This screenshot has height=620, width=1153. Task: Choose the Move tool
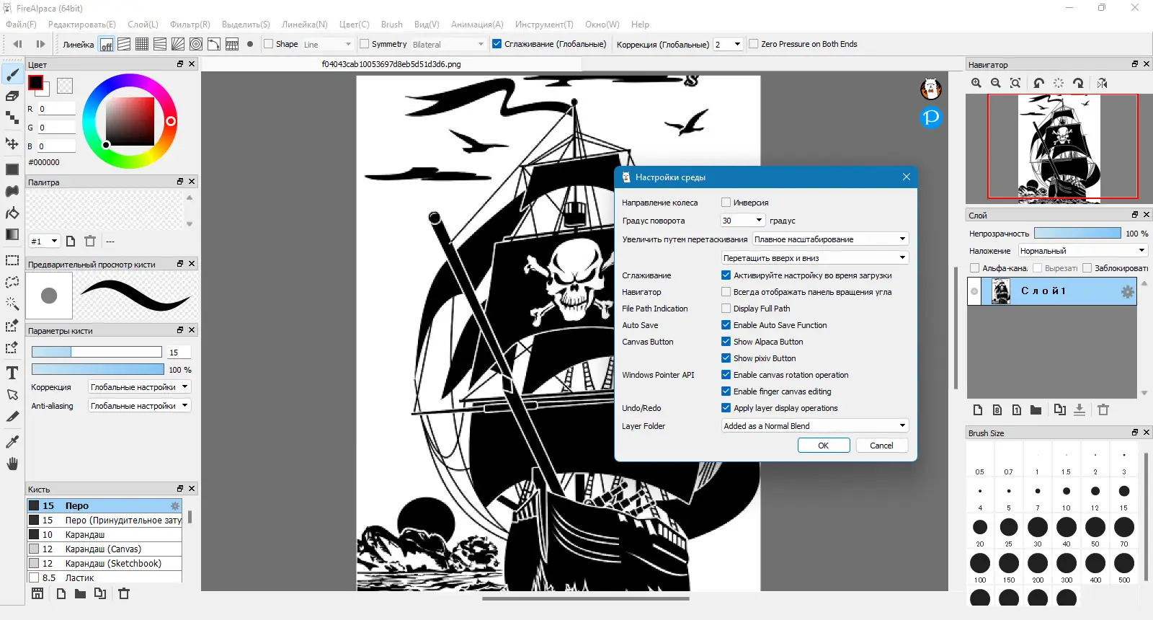[x=12, y=143]
